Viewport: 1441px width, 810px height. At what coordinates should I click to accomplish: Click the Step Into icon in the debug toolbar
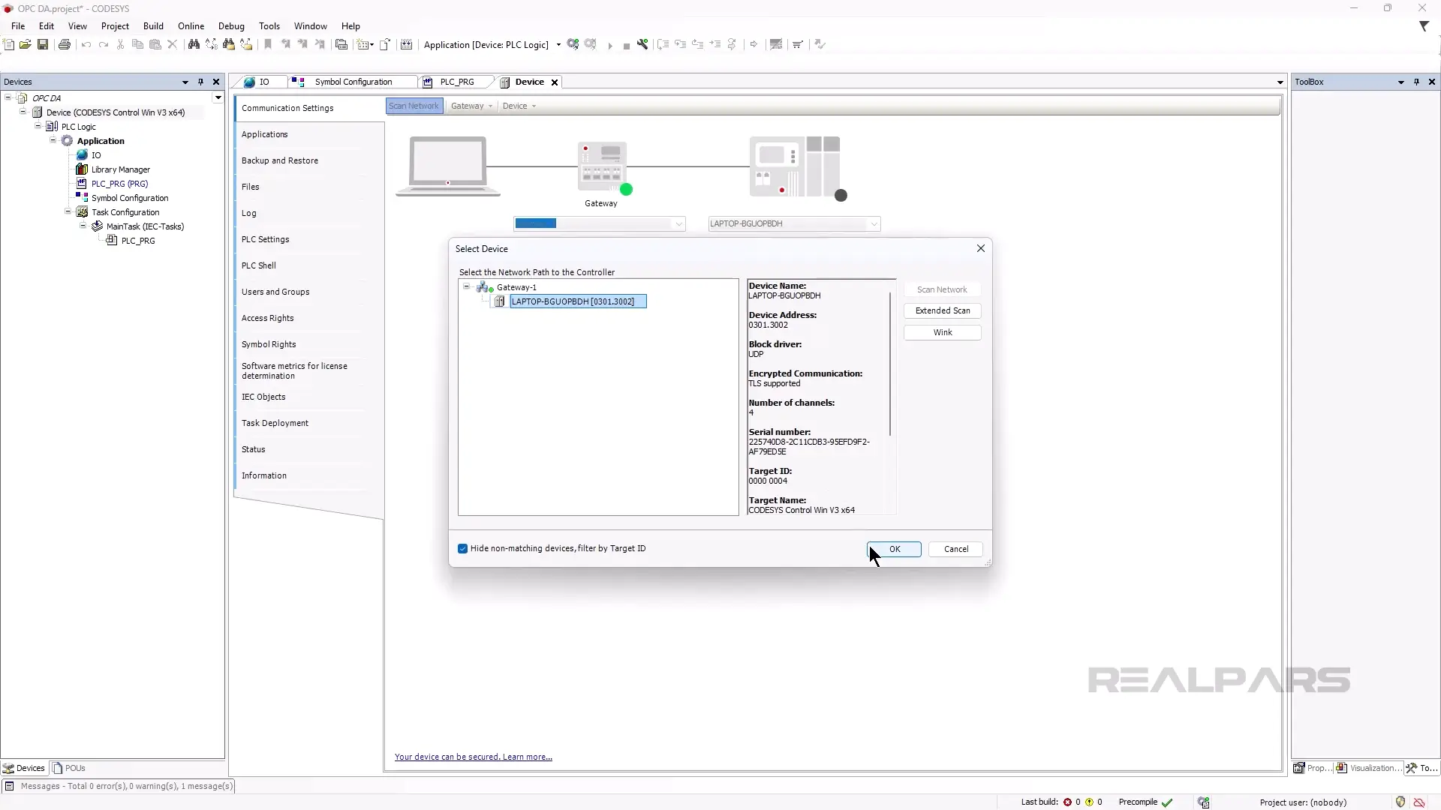(x=680, y=45)
